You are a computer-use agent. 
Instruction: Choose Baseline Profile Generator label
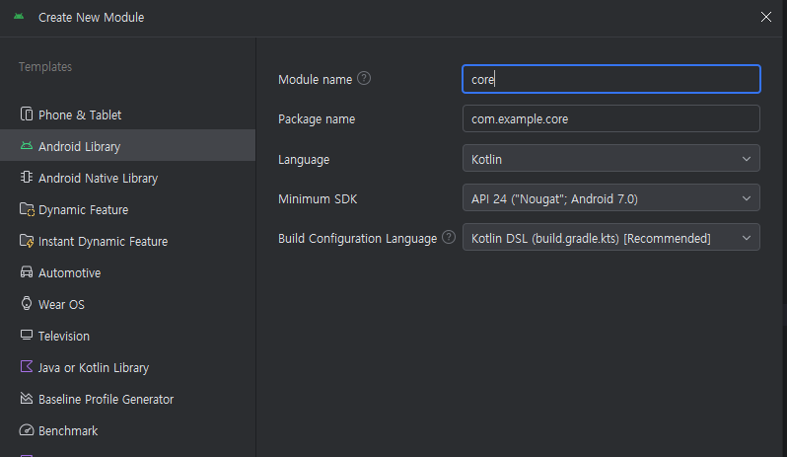106,400
